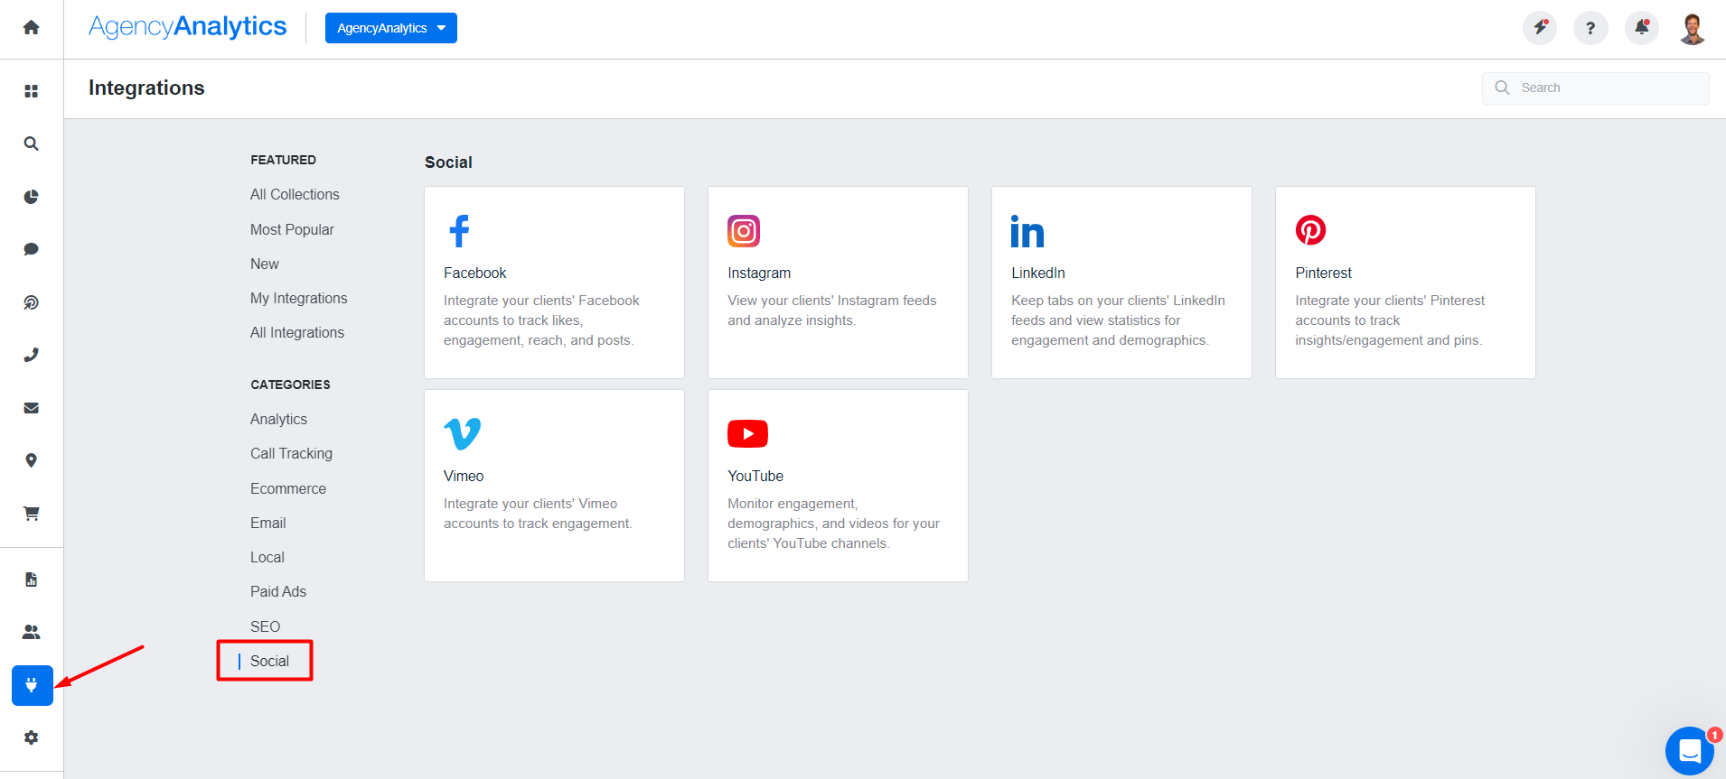Open the ecommerce shopping cart icon

[31, 514]
